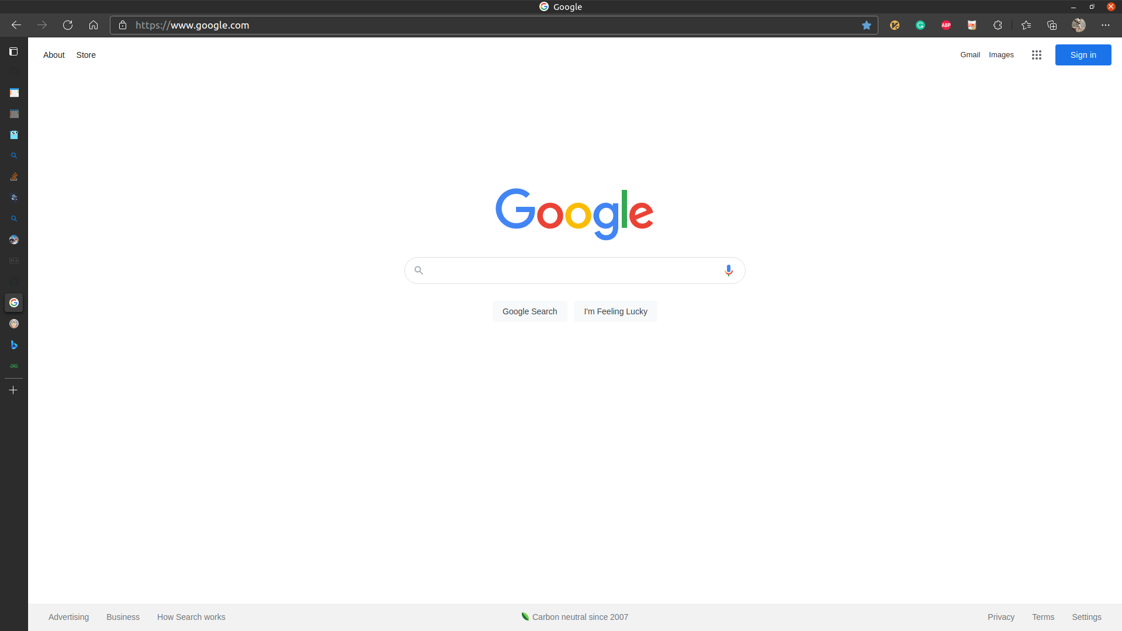Open the Gmail link
1122x631 pixels.
969,55
